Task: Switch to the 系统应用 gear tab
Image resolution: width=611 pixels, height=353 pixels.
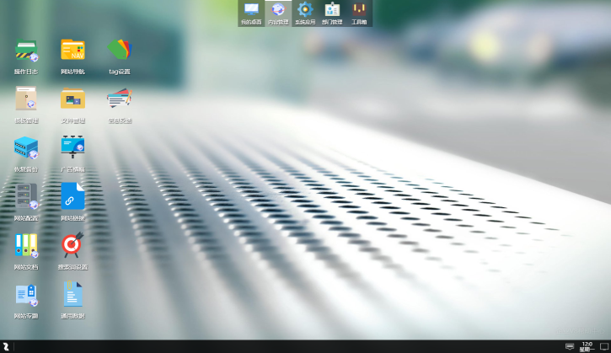Action: pyautogui.click(x=305, y=13)
